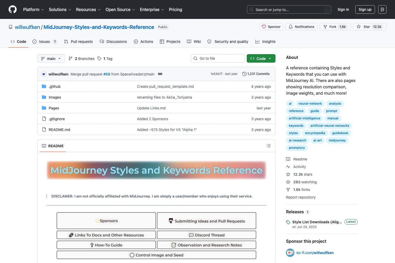Click the promptory topic tag
The width and height of the screenshot is (395, 263).
(297, 148)
